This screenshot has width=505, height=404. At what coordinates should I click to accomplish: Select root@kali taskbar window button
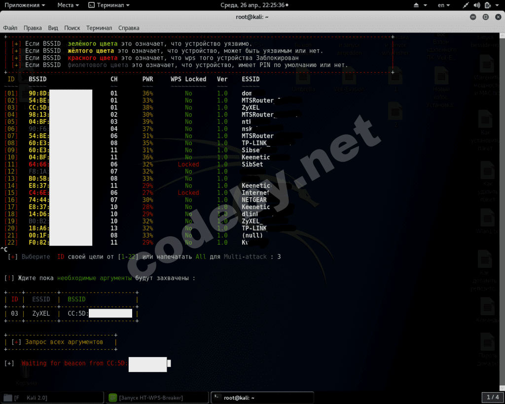(262, 398)
